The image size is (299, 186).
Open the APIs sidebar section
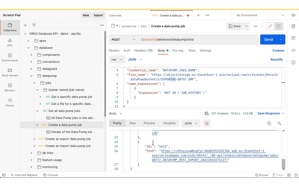(10, 42)
